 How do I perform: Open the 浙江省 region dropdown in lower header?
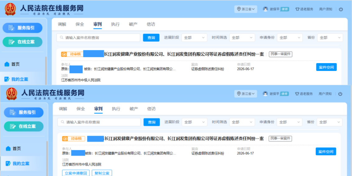click(246, 94)
